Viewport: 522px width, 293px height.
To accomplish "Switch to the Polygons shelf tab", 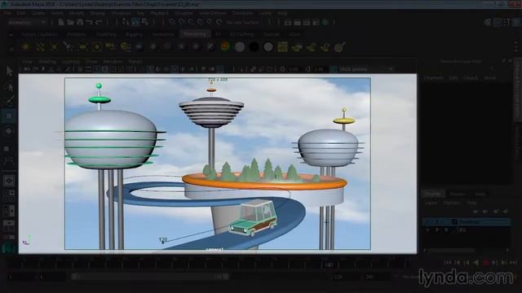I will pyautogui.click(x=77, y=34).
